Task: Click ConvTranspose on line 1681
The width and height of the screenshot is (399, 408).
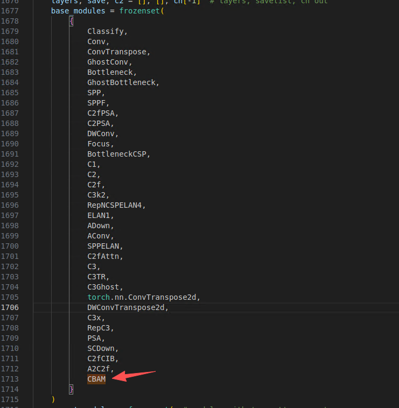Action: (x=117, y=52)
